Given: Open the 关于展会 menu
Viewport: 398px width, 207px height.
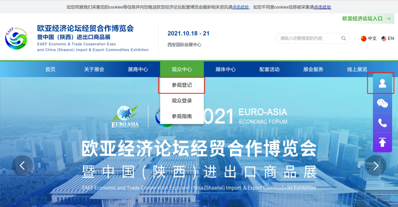Looking at the screenshot, I should [94, 69].
